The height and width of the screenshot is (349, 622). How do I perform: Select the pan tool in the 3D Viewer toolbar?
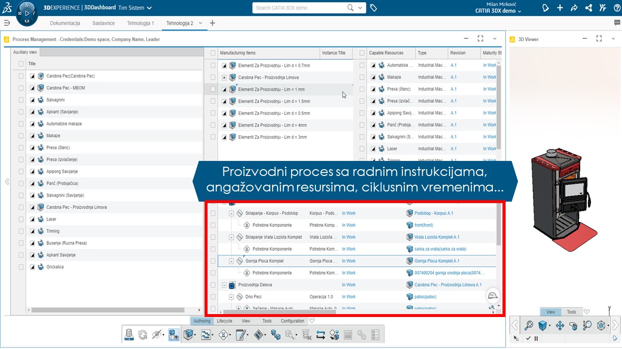click(x=560, y=325)
